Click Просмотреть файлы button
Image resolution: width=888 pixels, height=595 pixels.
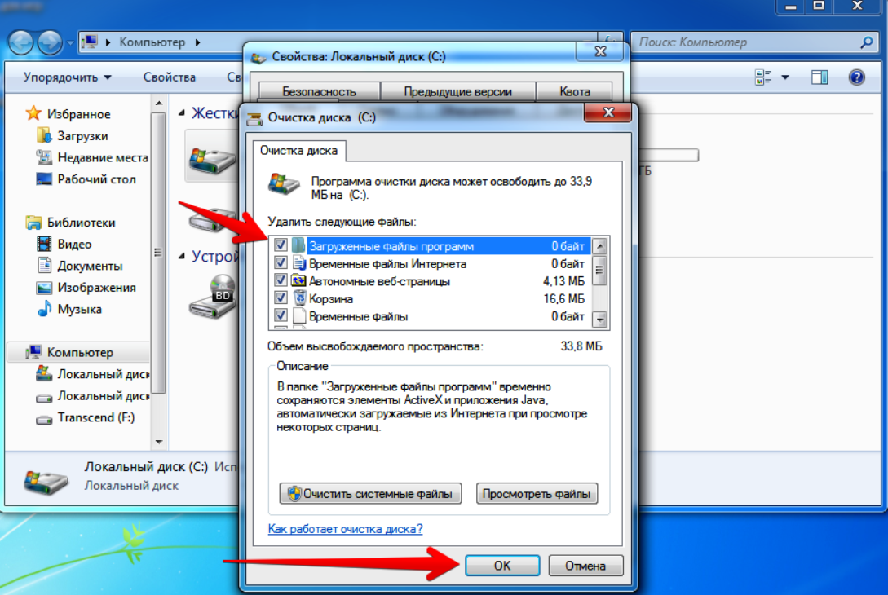(x=537, y=494)
